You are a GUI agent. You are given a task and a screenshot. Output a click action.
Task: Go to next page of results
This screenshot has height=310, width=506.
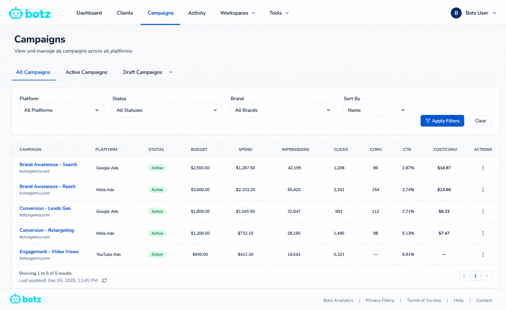click(487, 276)
